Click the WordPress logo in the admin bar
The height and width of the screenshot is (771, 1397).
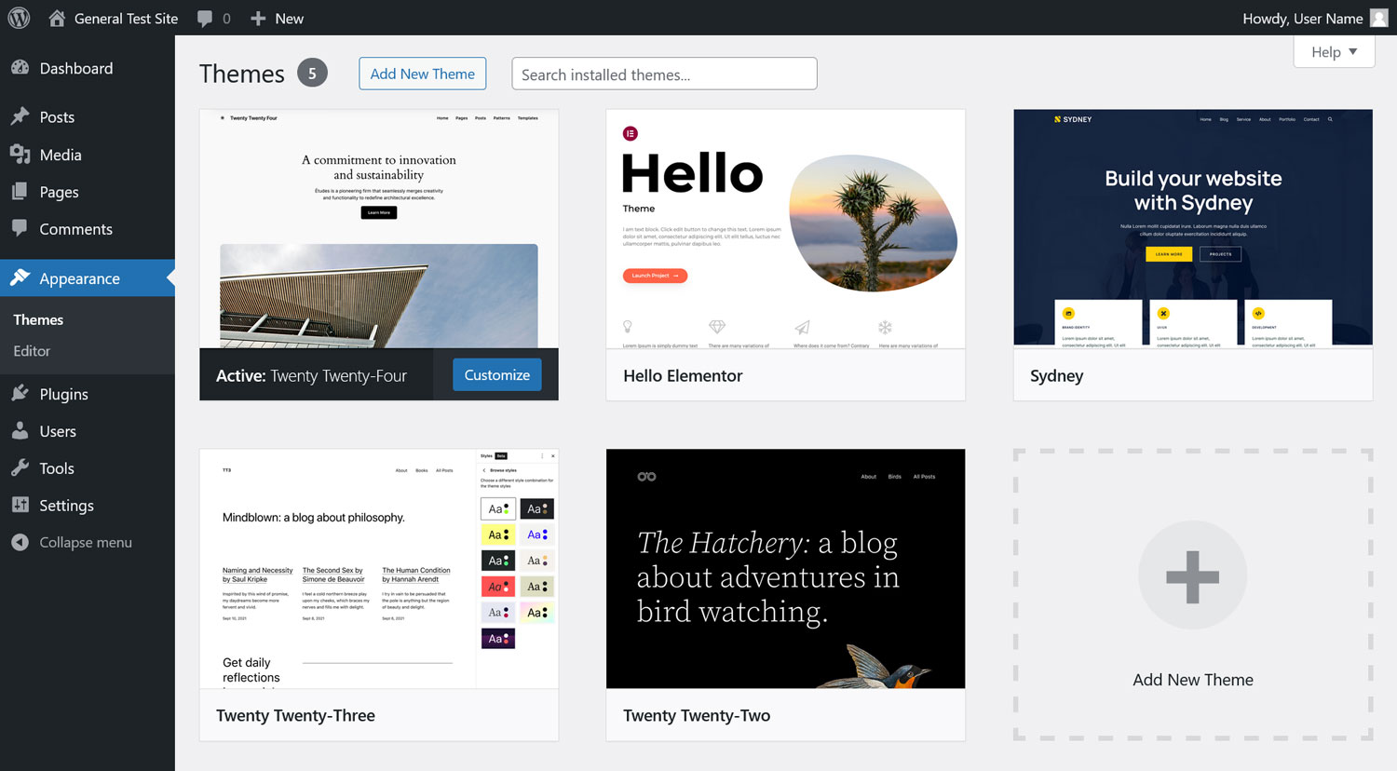click(19, 18)
